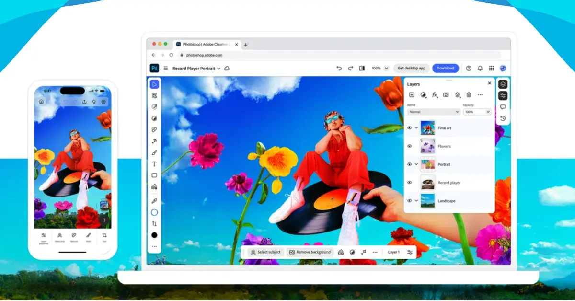Click Remove background button

point(310,252)
